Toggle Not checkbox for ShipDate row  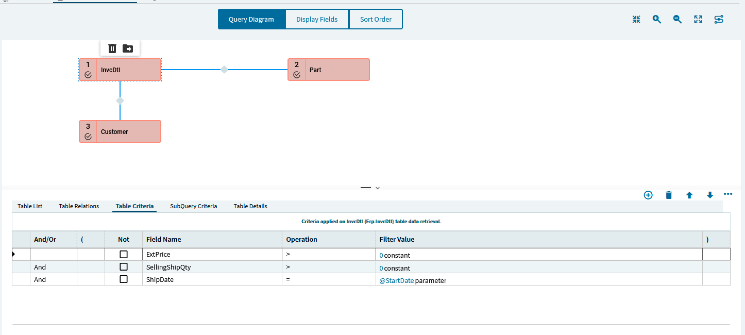(124, 279)
